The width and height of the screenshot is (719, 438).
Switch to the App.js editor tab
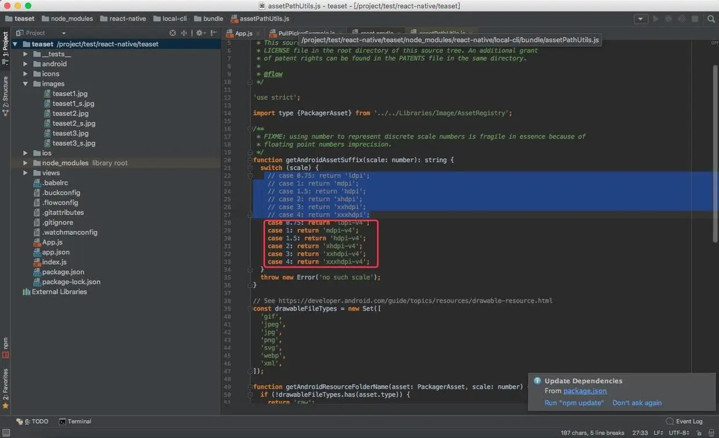point(244,34)
